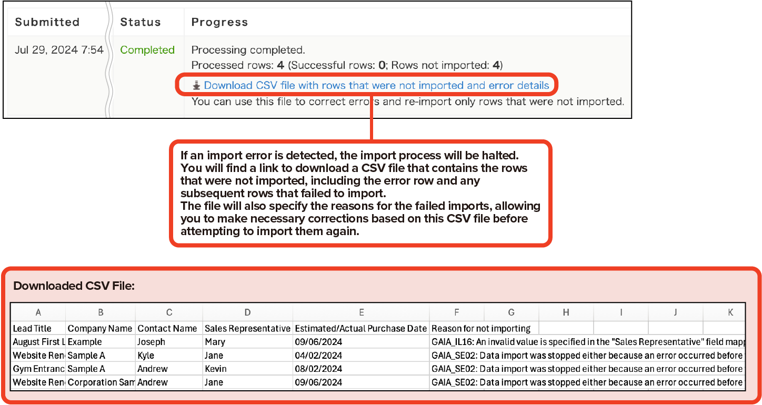Select spreadsheet column K header

[x=730, y=312]
